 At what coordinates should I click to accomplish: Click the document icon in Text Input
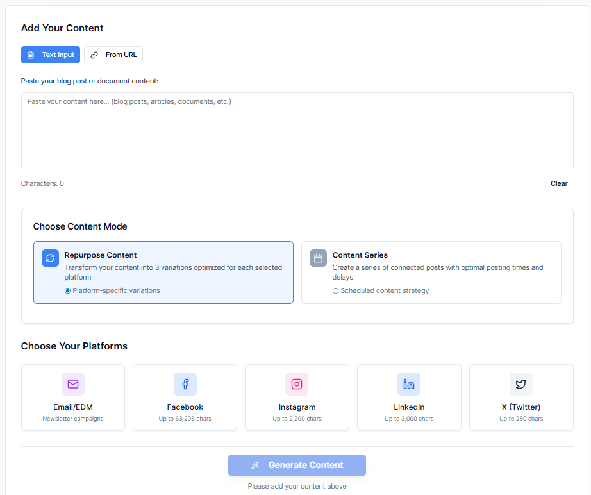pyautogui.click(x=31, y=55)
